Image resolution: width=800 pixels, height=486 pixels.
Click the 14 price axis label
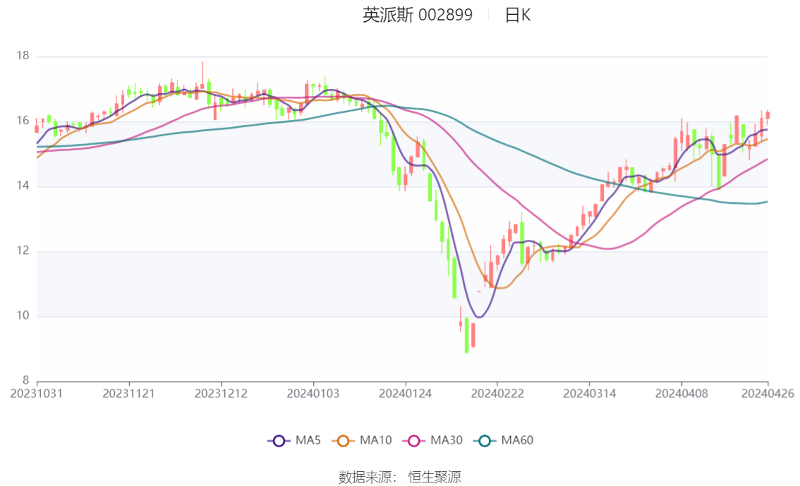click(23, 186)
